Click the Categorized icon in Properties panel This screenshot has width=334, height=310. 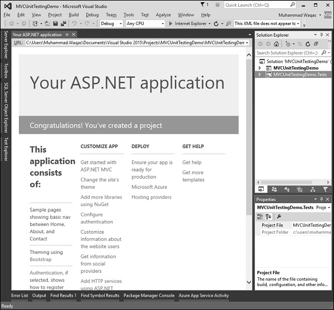[x=260, y=216]
